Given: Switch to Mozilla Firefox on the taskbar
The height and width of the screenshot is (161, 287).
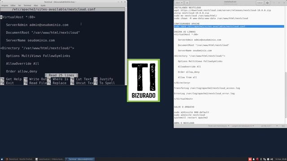Looking at the screenshot, I should (19, 159).
